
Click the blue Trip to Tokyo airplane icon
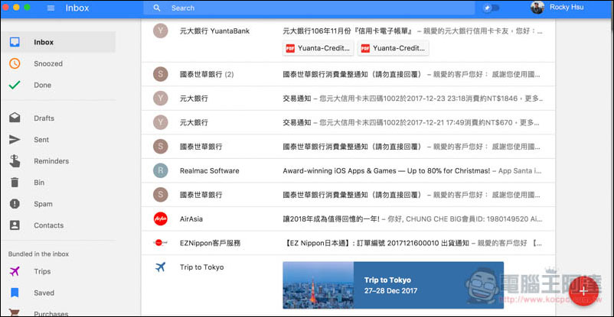[160, 267]
